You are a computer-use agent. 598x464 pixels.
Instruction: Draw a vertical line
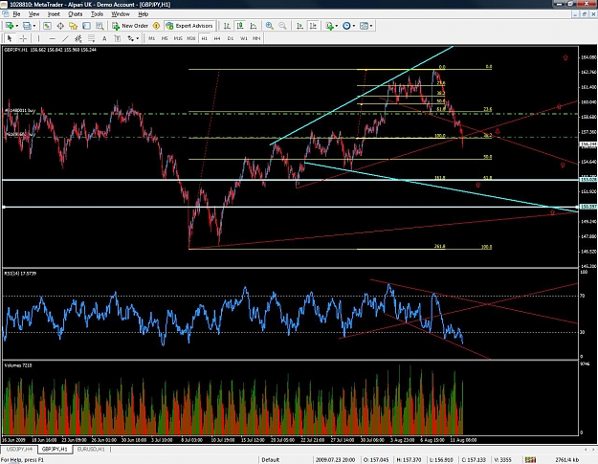tap(38, 38)
